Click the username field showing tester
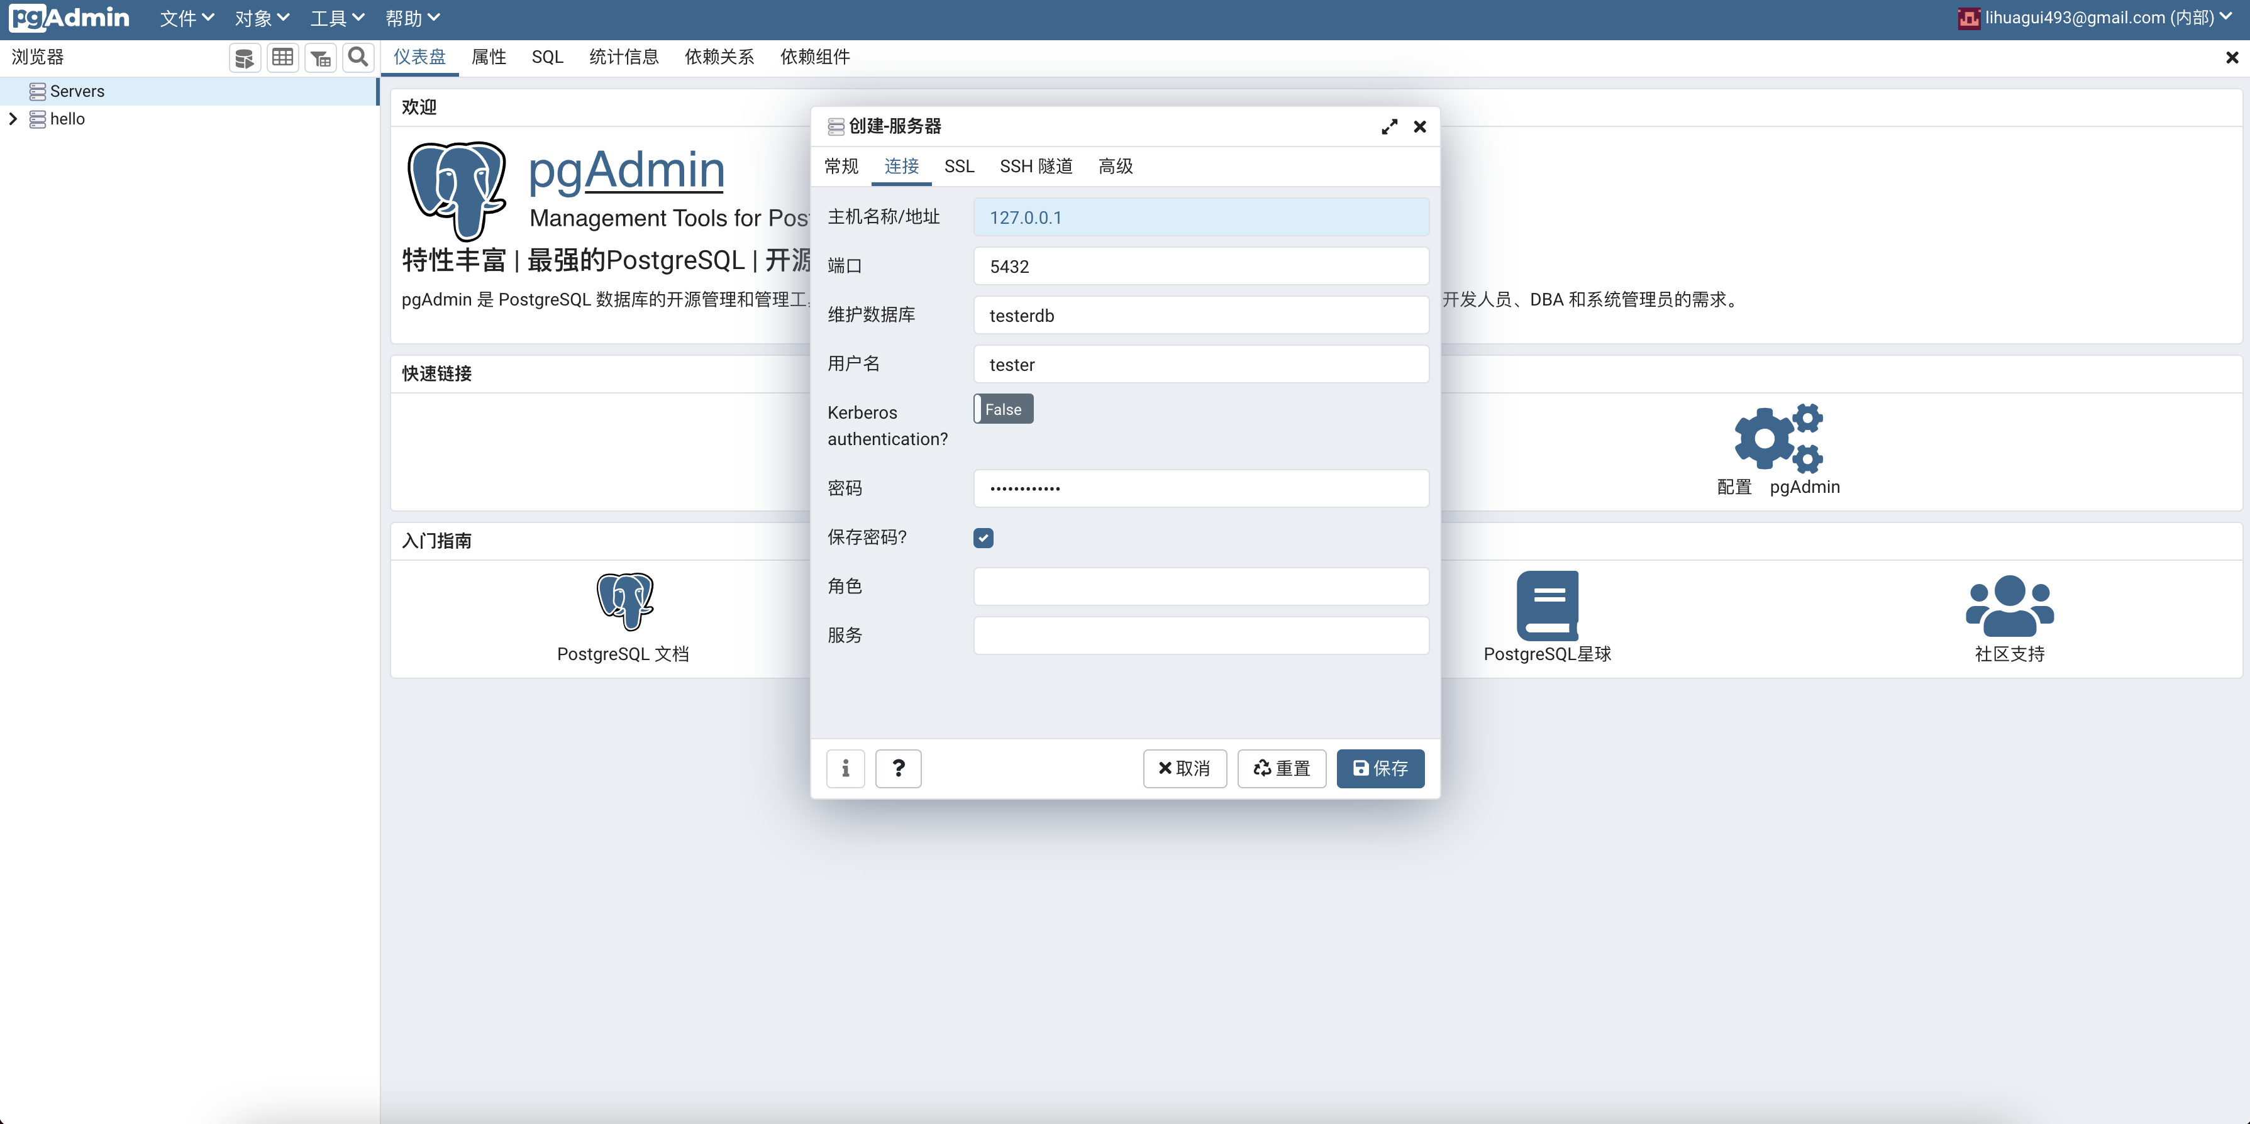 coord(1201,364)
